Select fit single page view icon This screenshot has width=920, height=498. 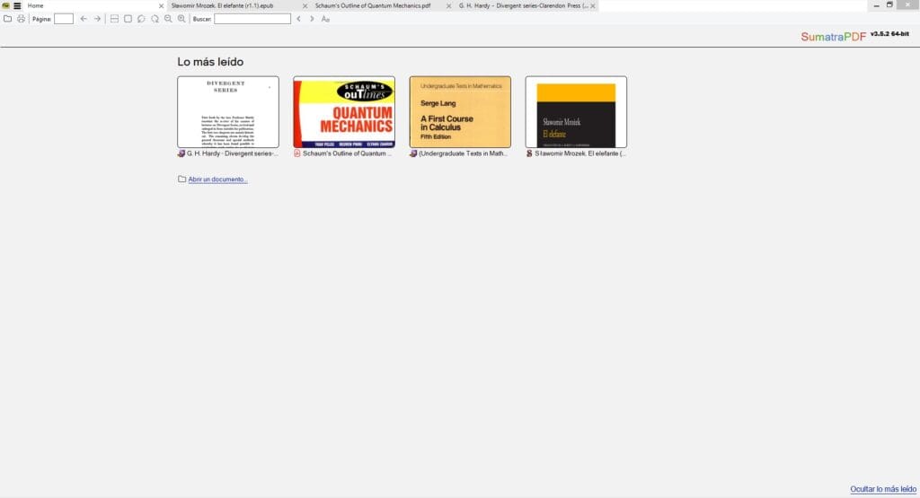[x=128, y=19]
